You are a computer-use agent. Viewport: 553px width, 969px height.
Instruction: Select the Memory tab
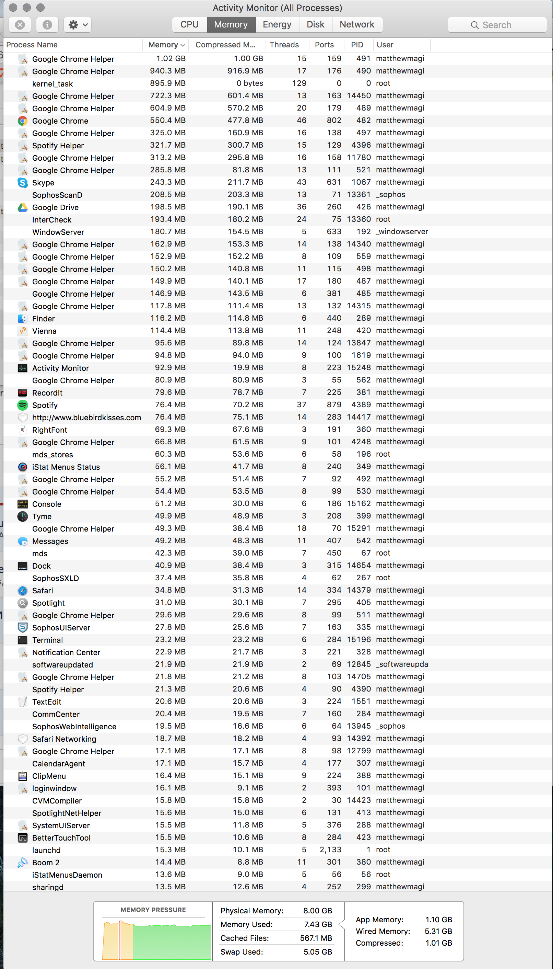point(231,25)
